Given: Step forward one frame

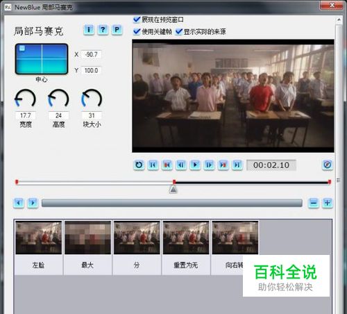Looking at the screenshot, I should pyautogui.click(x=209, y=165).
